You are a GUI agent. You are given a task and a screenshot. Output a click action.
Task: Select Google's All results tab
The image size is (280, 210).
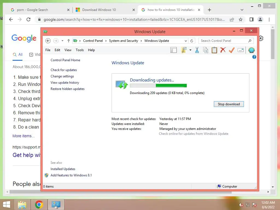(17, 55)
